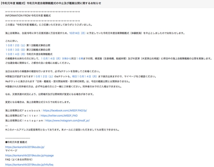Screen dimensions: 214x167
Task: Click the 海上自衛隊公式Twitter label
Action: pyautogui.click(x=22, y=115)
